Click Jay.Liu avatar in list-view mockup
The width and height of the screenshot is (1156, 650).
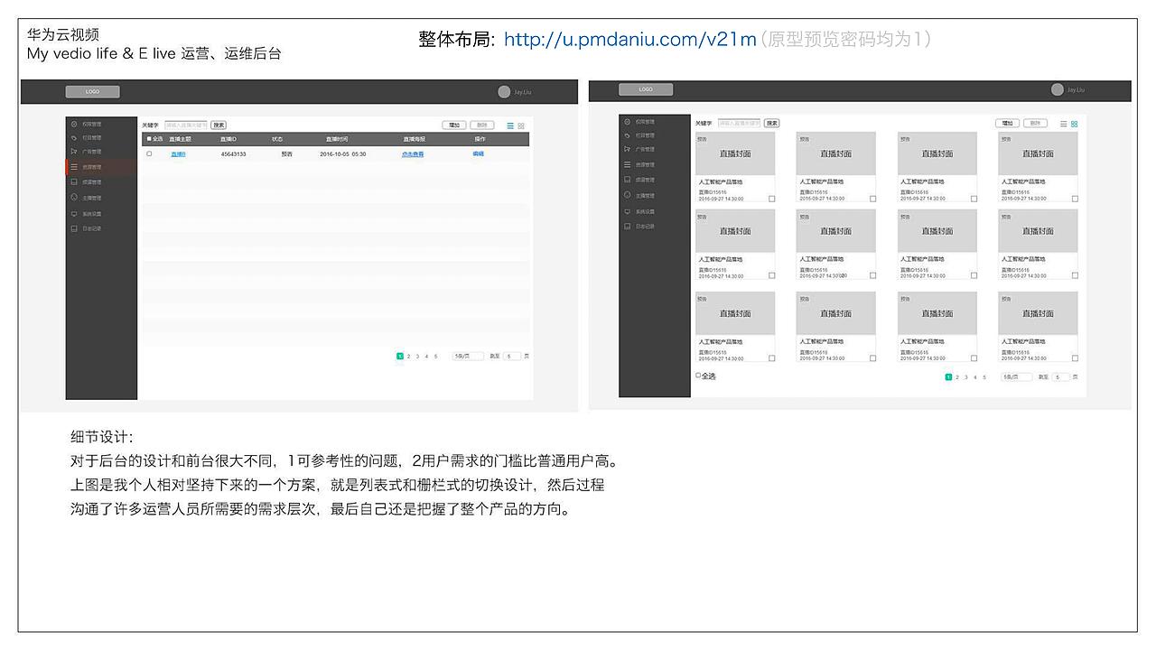(x=504, y=91)
